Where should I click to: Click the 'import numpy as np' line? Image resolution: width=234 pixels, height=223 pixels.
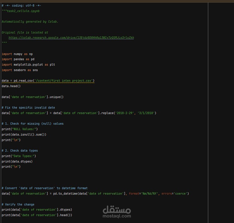point(17,54)
